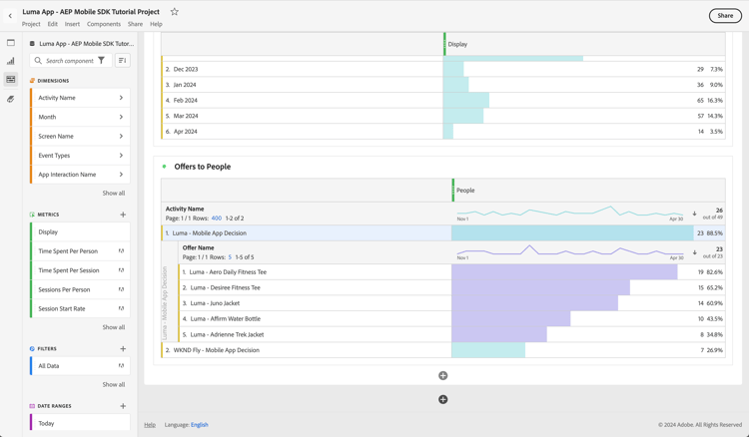Screen dimensions: 749x437
Task: Expand the App Interaction Name chevron
Action: click(121, 175)
